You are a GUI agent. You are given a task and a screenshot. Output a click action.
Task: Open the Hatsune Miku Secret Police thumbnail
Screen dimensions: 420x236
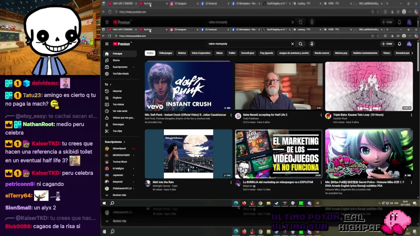tap(369, 154)
